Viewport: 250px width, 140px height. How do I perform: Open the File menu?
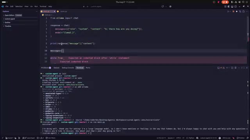click(7, 7)
